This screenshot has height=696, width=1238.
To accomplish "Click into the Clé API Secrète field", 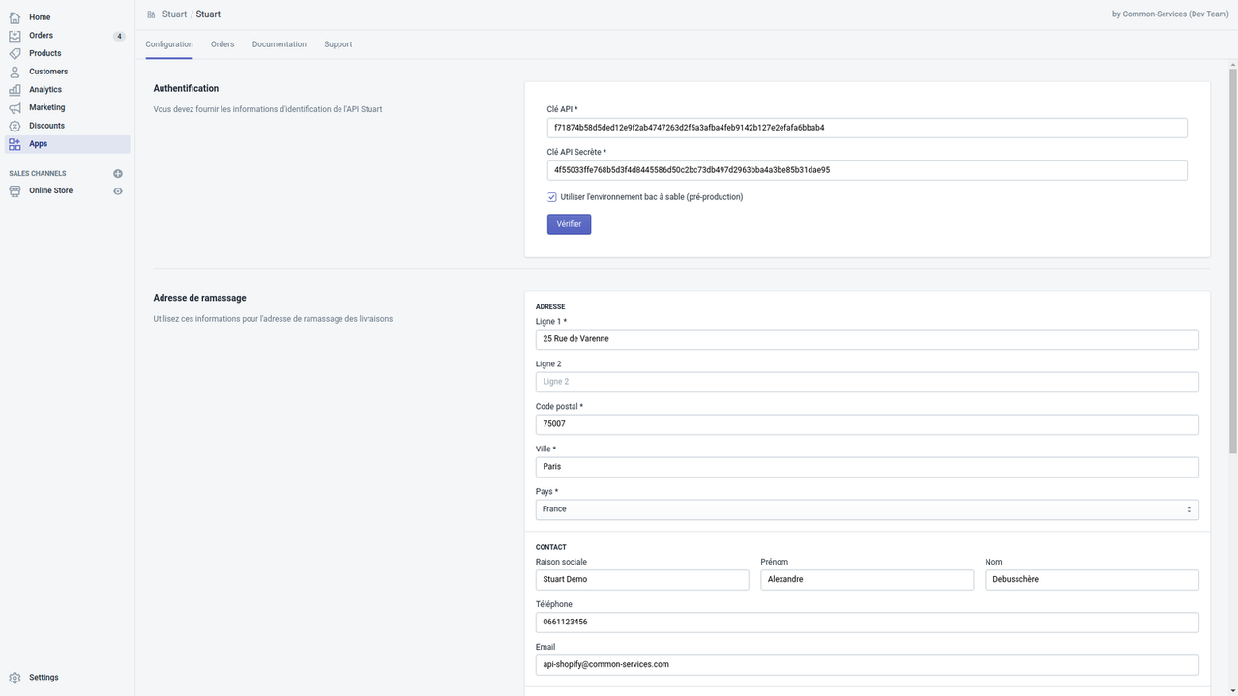I will click(867, 170).
